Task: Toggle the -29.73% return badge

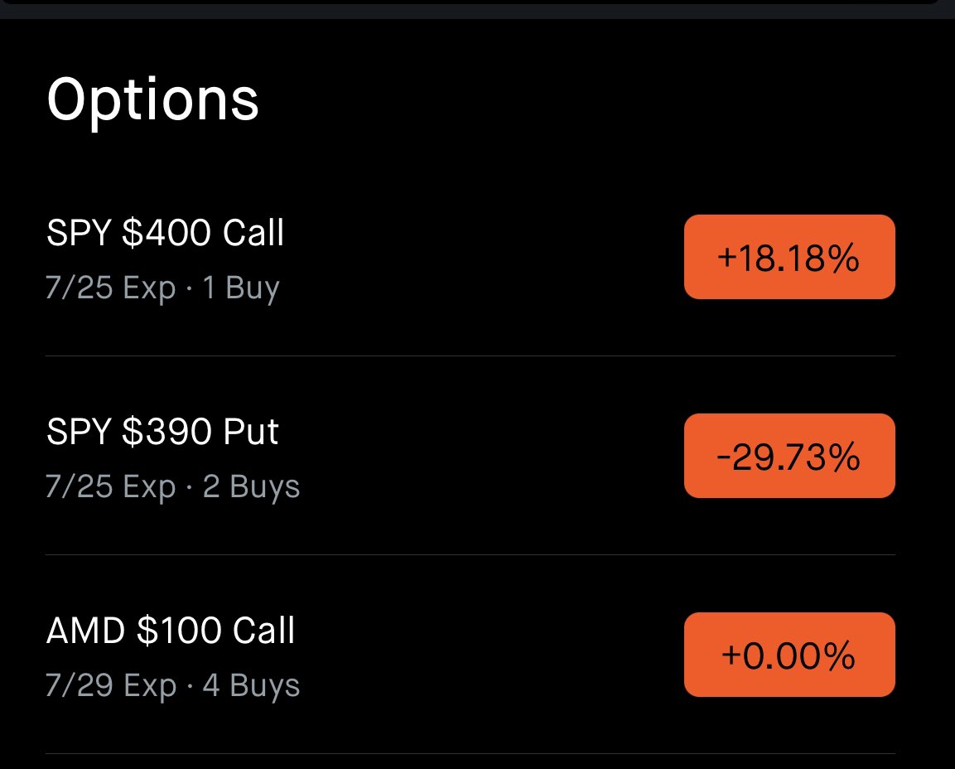Action: tap(789, 456)
